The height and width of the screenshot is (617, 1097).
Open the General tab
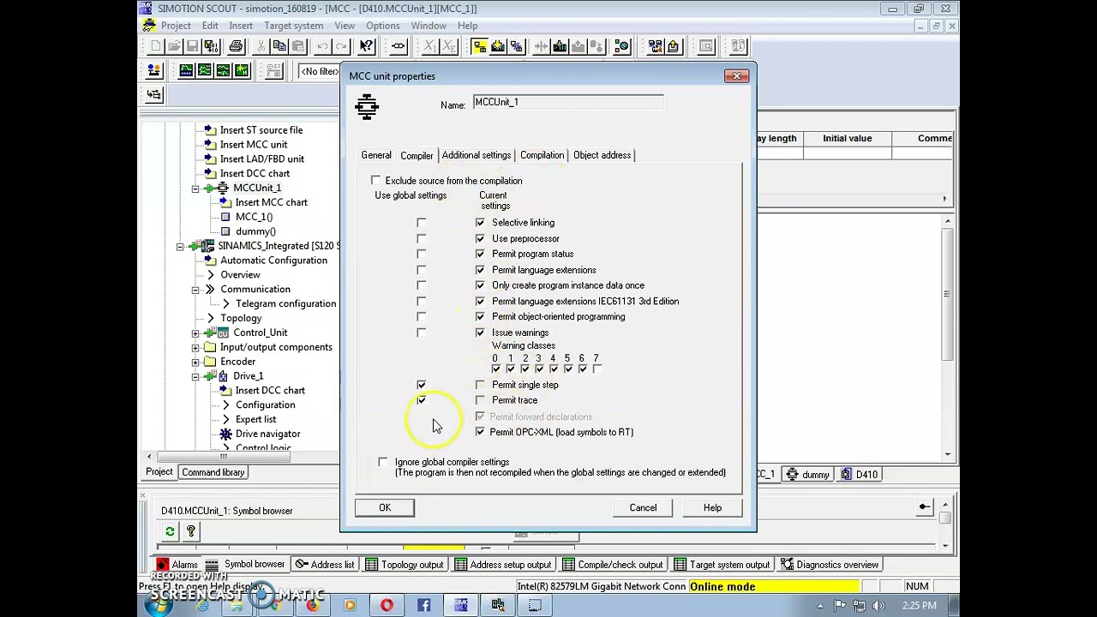tap(376, 155)
